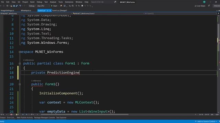
Task: Click Add to Source Control button
Action: 206,122
